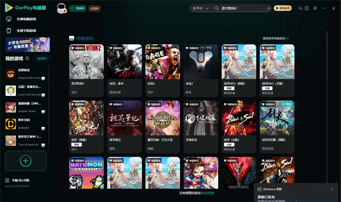Screen dimensions: 341x202
Task: Click 搜索更多电脑游戏>> link
Action: [276, 38]
